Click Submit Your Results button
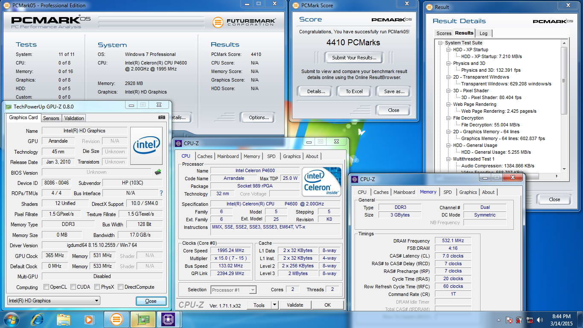The width and height of the screenshot is (583, 328). pos(354,58)
